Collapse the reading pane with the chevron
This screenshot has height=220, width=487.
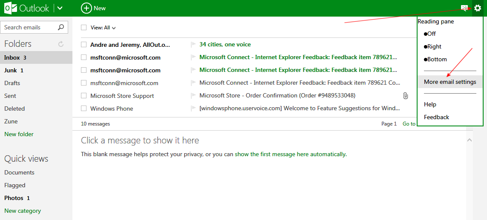click(x=470, y=140)
